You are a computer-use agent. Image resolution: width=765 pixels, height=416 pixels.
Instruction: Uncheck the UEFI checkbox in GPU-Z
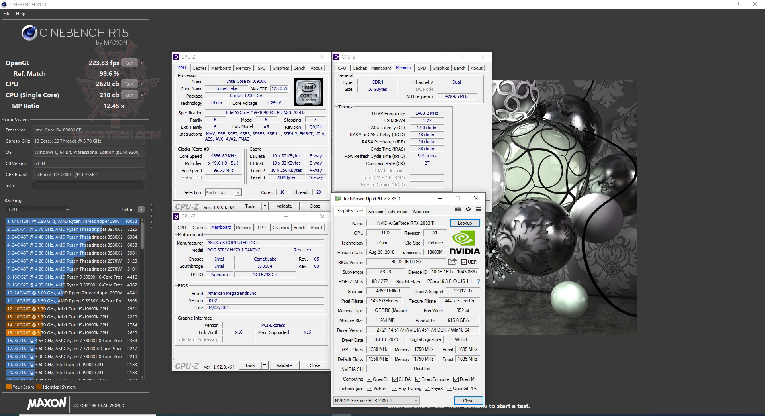click(x=464, y=262)
